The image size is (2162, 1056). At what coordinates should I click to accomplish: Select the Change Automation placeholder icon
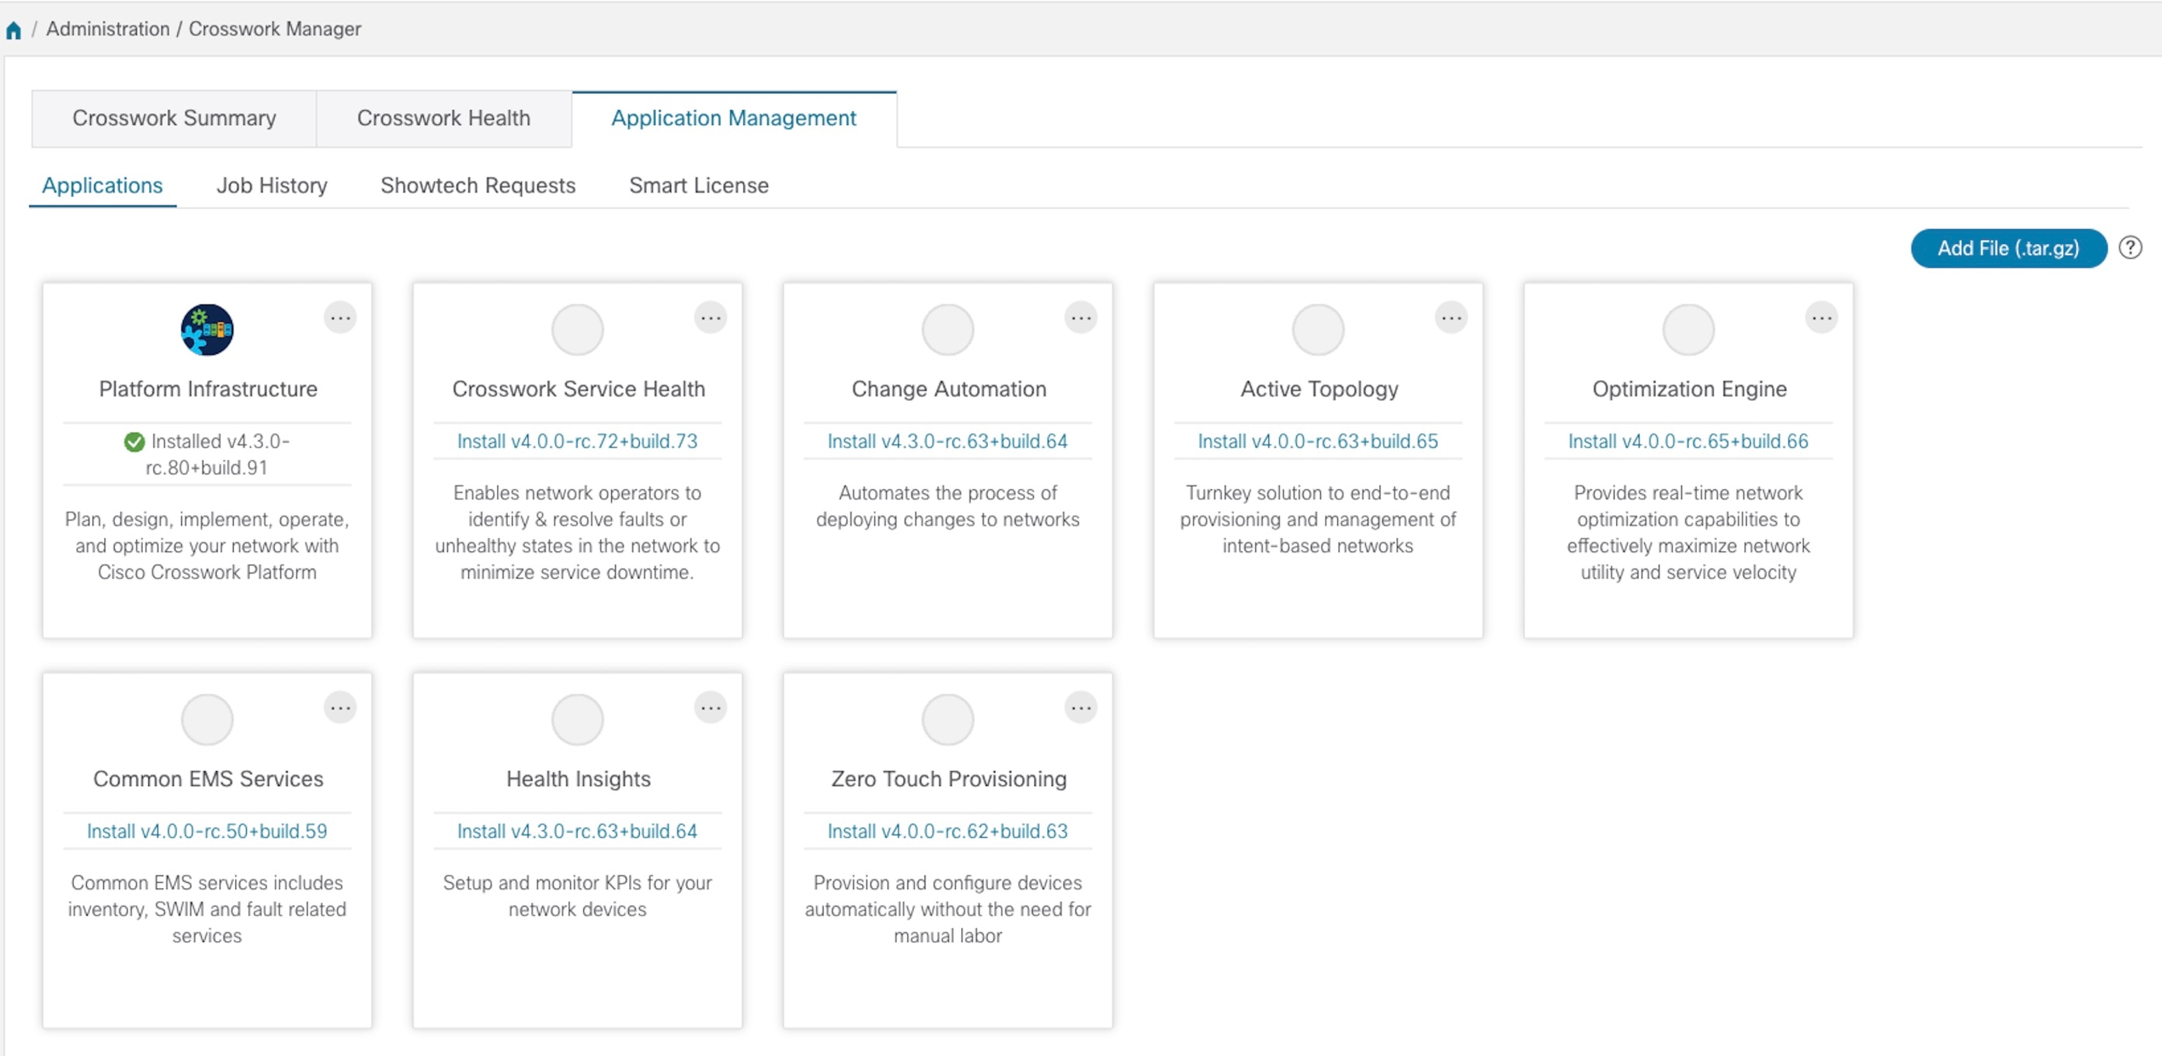coord(947,329)
